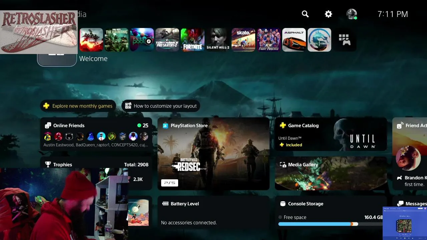Screen dimensions: 427x240
Task: Click the 2.3K trophy count
Action: [138, 179]
